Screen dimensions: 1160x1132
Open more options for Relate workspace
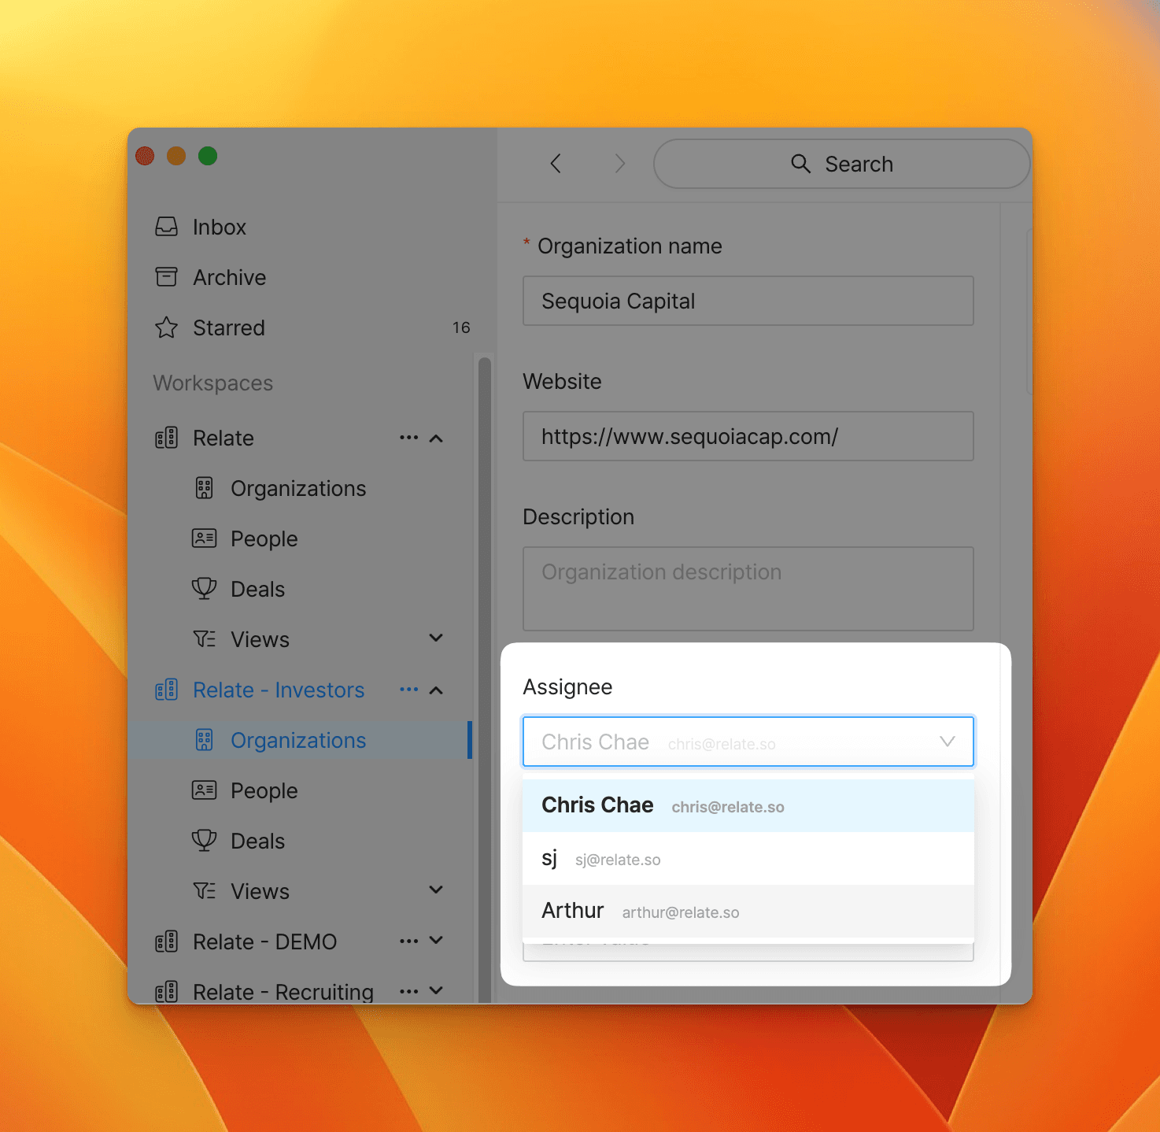(408, 438)
